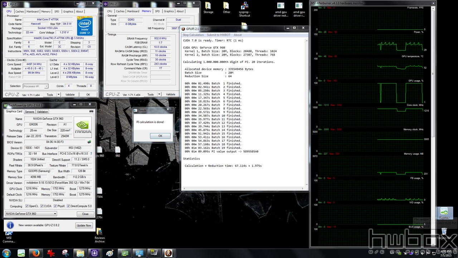Image resolution: width=458 pixels, height=258 pixels.
Task: Click the 'Batch 19 finished' line in GPUPI
Action: [x=213, y=148]
